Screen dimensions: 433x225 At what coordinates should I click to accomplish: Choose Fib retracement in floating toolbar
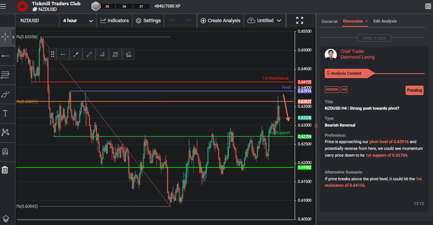[x=115, y=54]
